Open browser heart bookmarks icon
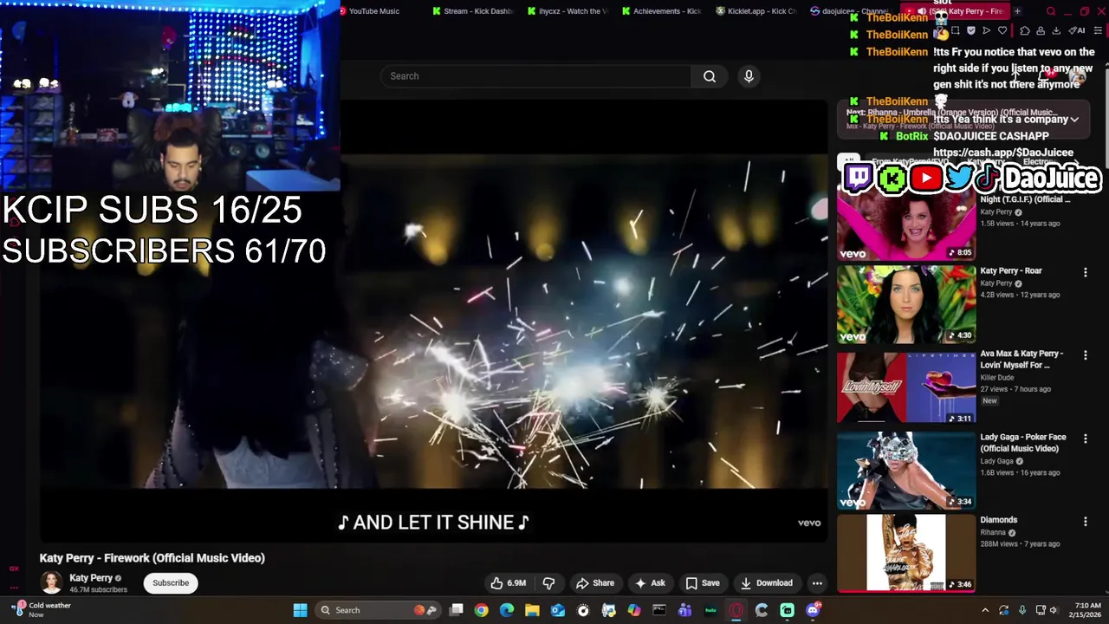The image size is (1109, 624). pos(1002,30)
